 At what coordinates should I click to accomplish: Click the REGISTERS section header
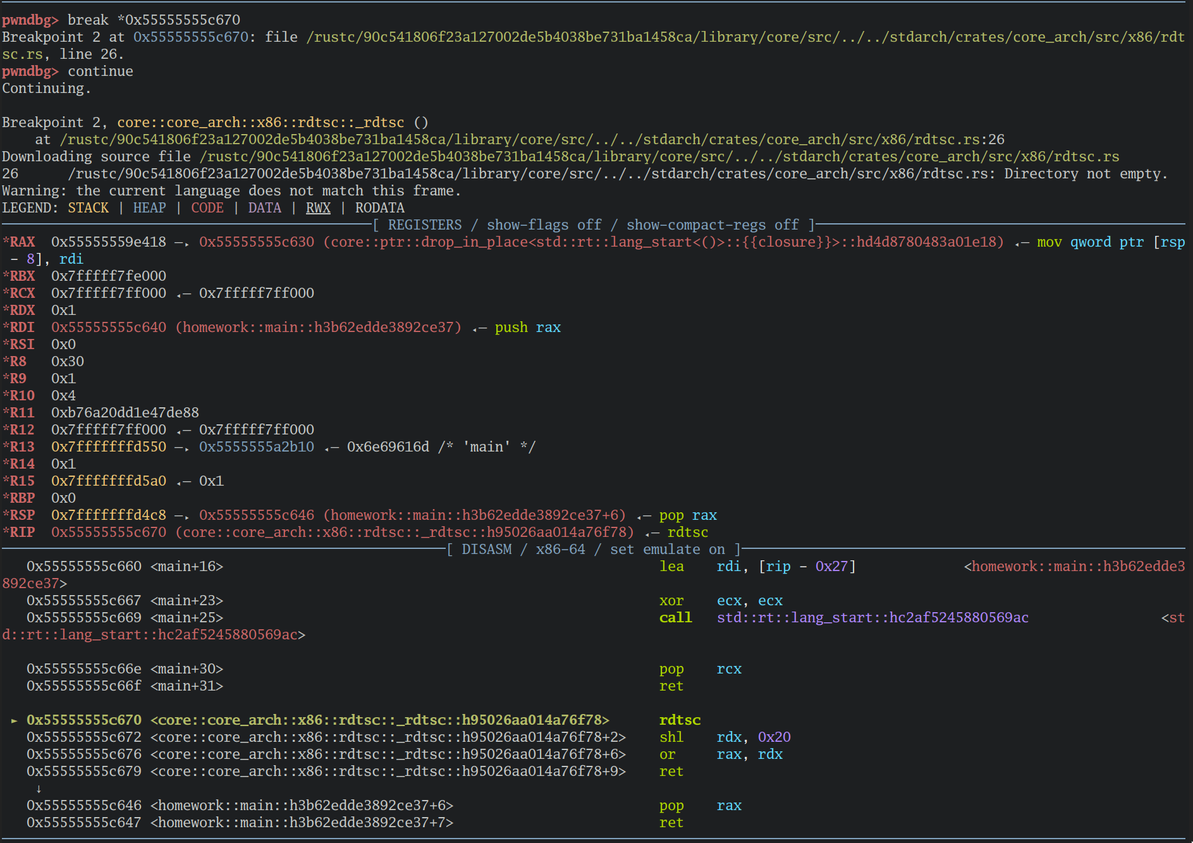pos(594,225)
